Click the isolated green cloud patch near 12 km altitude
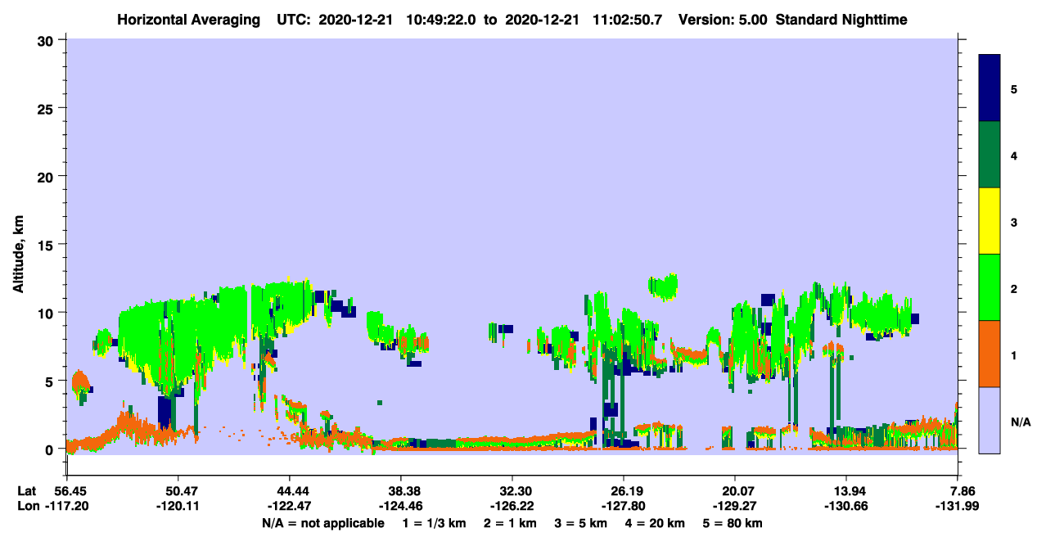The height and width of the screenshot is (546, 1064). 663,286
